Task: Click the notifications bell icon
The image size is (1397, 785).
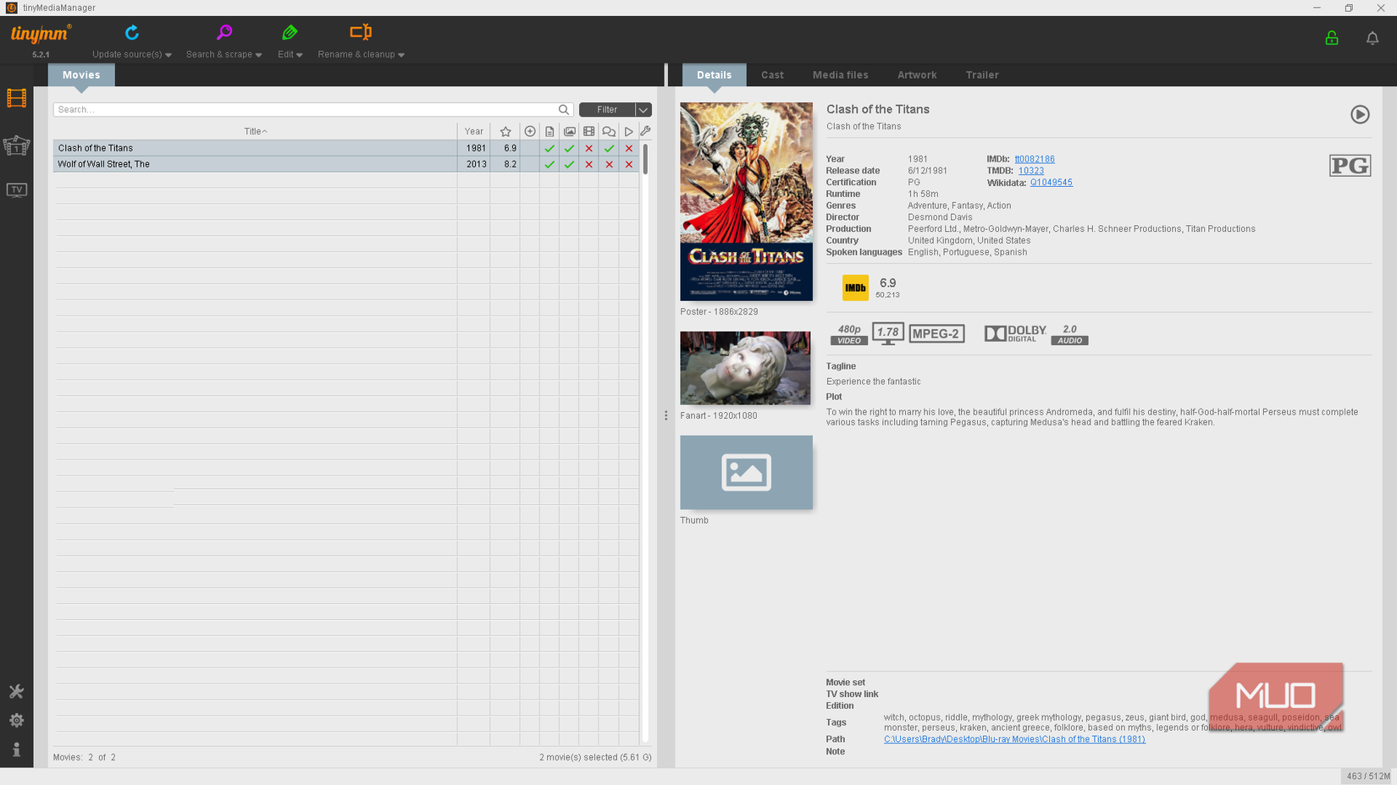Action: tap(1372, 38)
